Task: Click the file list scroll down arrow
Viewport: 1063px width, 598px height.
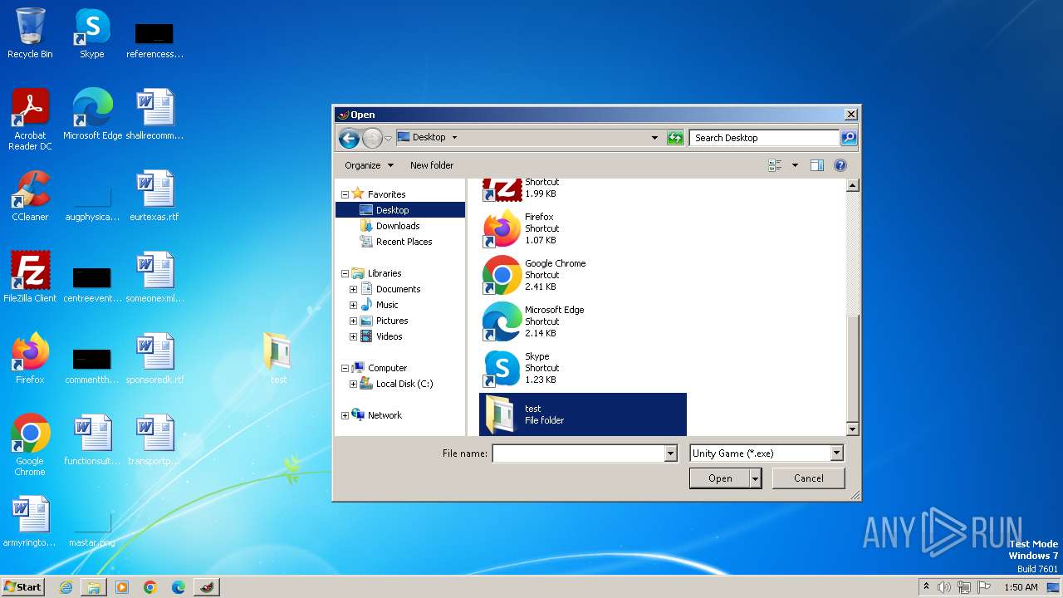Action: pos(852,429)
